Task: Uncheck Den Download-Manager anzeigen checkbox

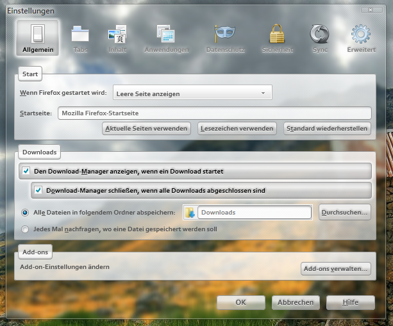Action: tap(26, 171)
